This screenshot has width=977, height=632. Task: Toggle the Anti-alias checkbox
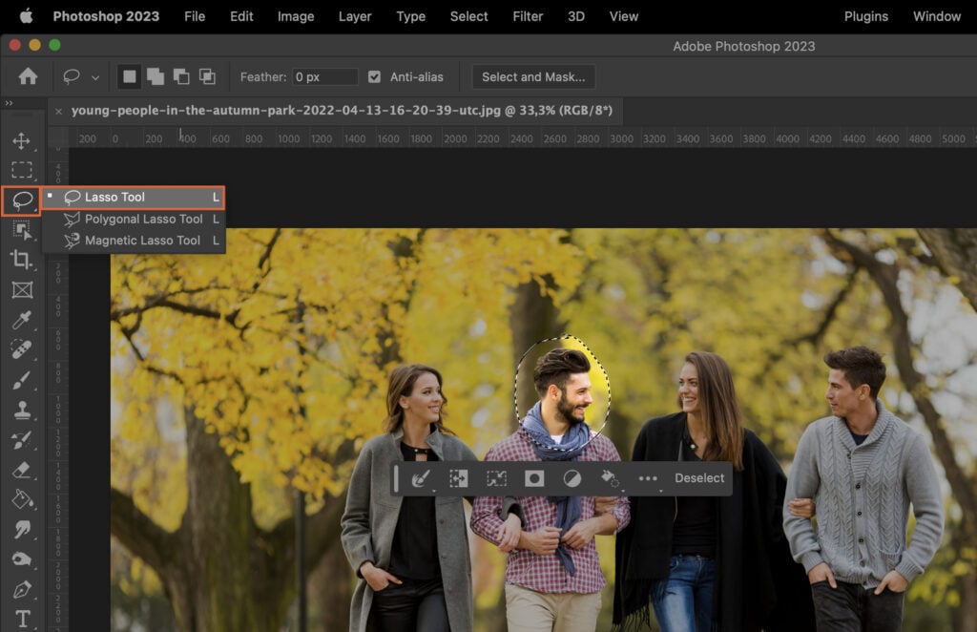374,77
